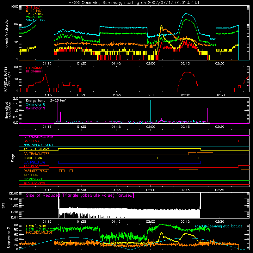Click "02:30" tick under the SAS panel

pyautogui.click(x=219, y=222)
